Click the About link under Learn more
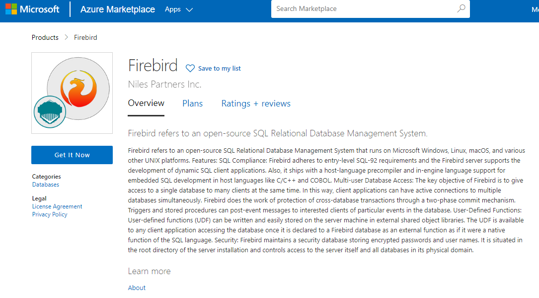The height and width of the screenshot is (298, 539). pos(137,288)
